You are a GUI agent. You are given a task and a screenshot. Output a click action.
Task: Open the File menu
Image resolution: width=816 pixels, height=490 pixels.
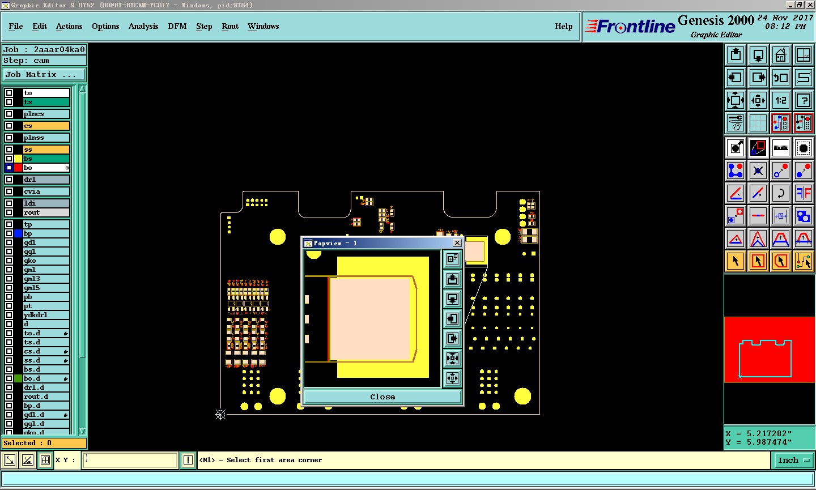16,26
